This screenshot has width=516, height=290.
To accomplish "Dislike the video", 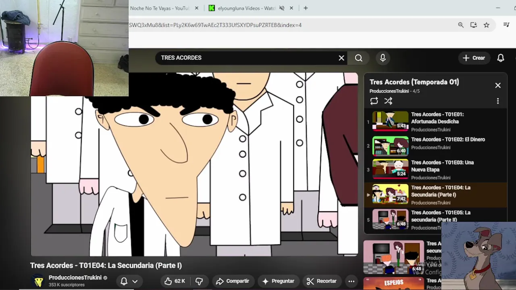I will coord(199,281).
